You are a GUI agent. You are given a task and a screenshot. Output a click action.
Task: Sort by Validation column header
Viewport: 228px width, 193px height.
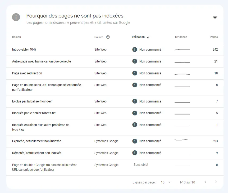[x=138, y=37]
